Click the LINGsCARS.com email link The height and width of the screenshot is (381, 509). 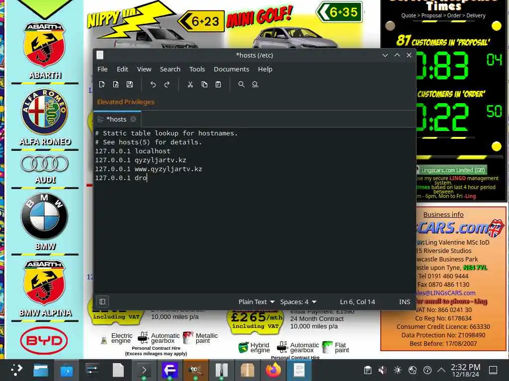446,293
